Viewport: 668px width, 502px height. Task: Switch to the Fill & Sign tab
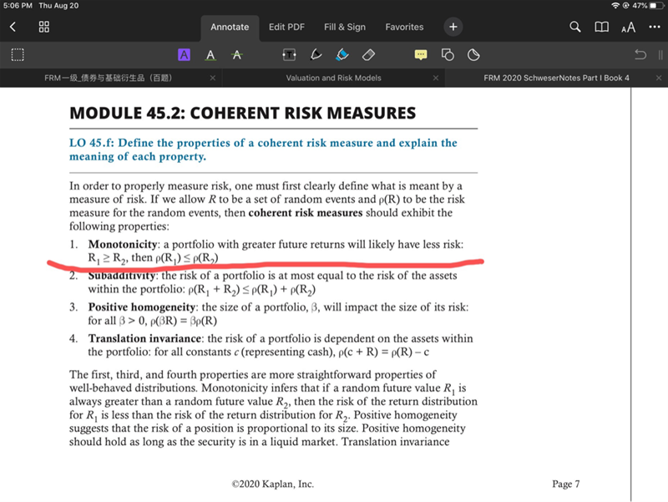(x=345, y=28)
